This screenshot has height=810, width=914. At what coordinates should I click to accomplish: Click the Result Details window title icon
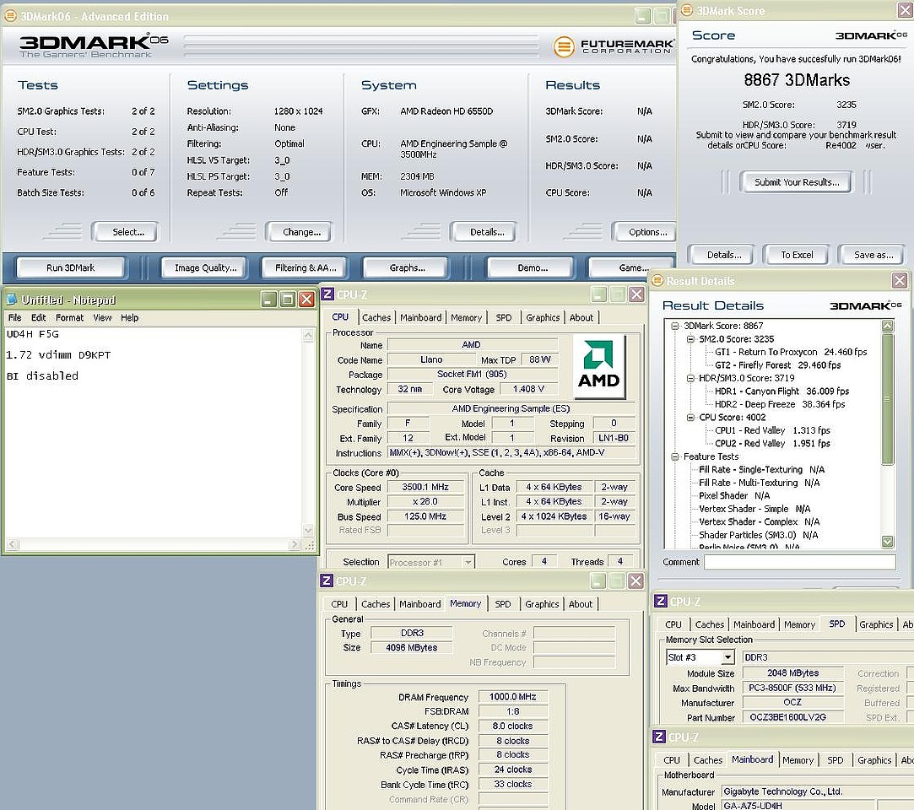[657, 280]
